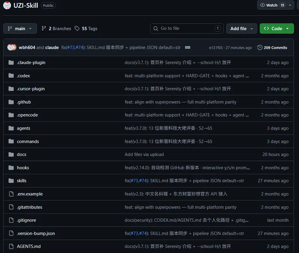Open #74 issue link in skills row

pos(143,181)
